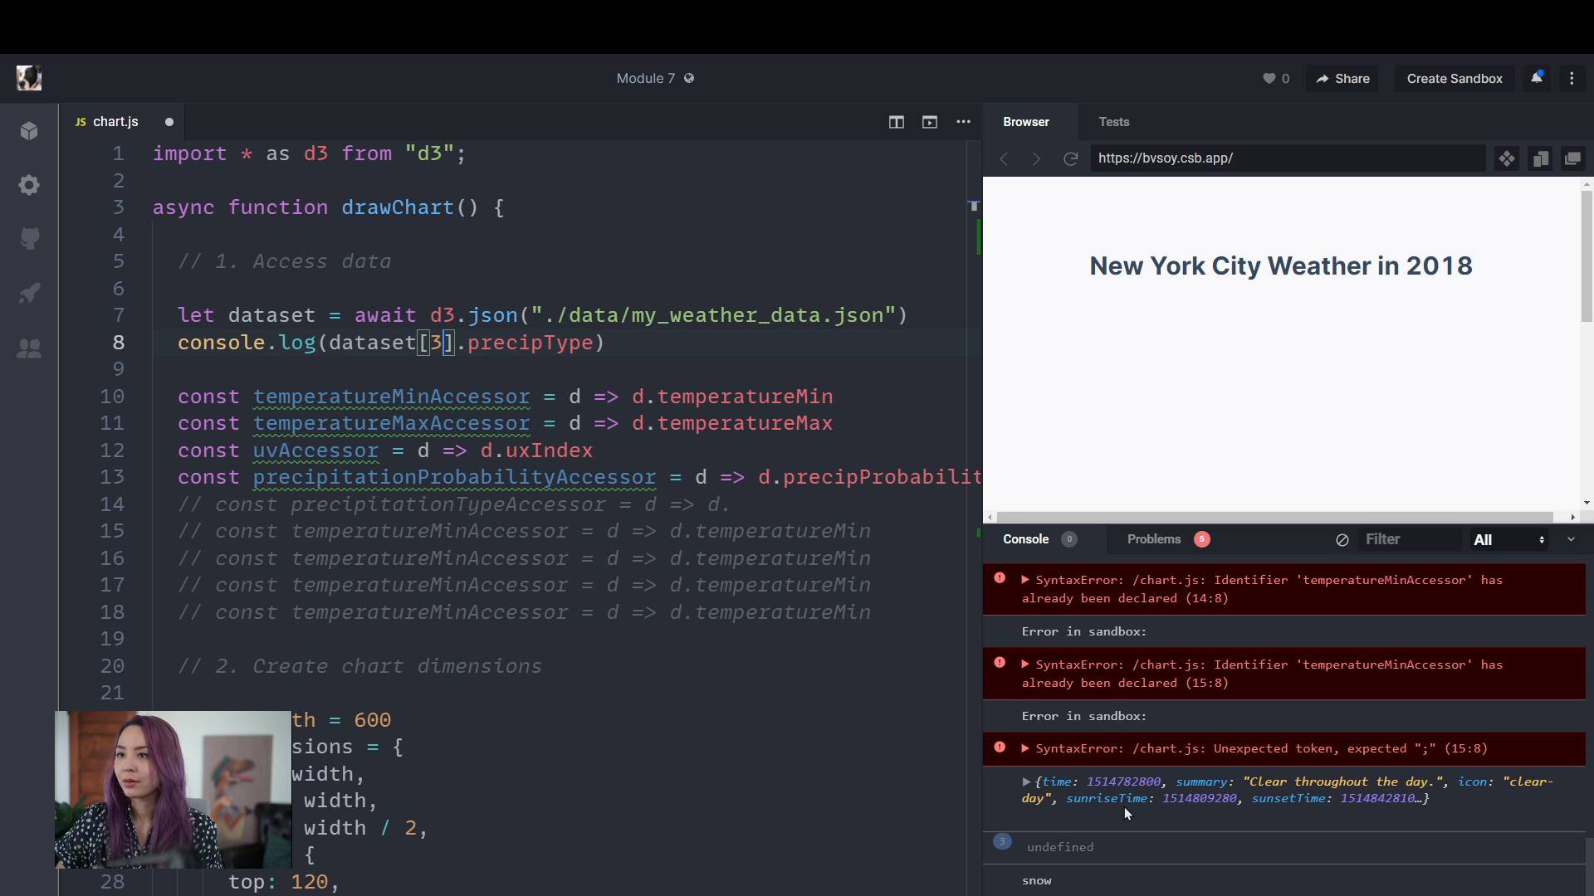Open notifications via the bell icon
Screen dimensions: 1594x896
[1537, 77]
